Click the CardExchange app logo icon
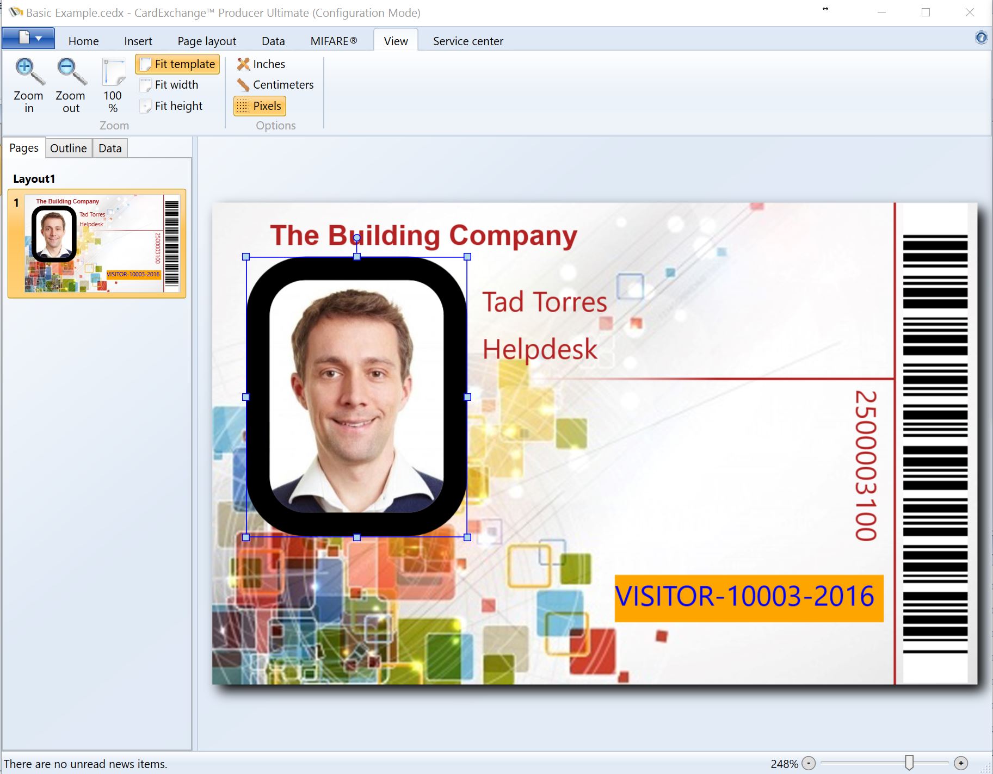The height and width of the screenshot is (774, 993). [16, 12]
